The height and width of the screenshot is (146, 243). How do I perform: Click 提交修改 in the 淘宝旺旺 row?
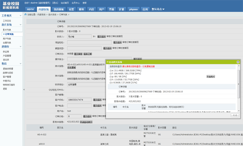point(117,42)
